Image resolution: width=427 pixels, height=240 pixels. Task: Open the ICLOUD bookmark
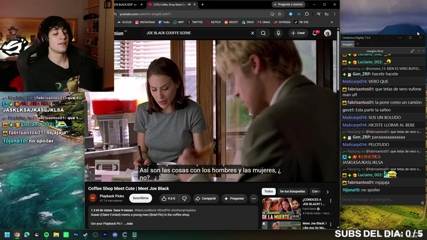(x=124, y=22)
